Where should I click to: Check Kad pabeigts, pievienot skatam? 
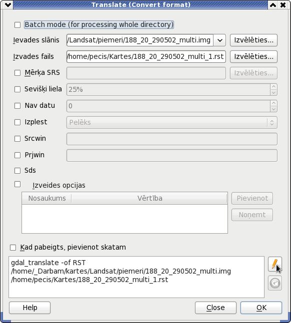[13, 248]
